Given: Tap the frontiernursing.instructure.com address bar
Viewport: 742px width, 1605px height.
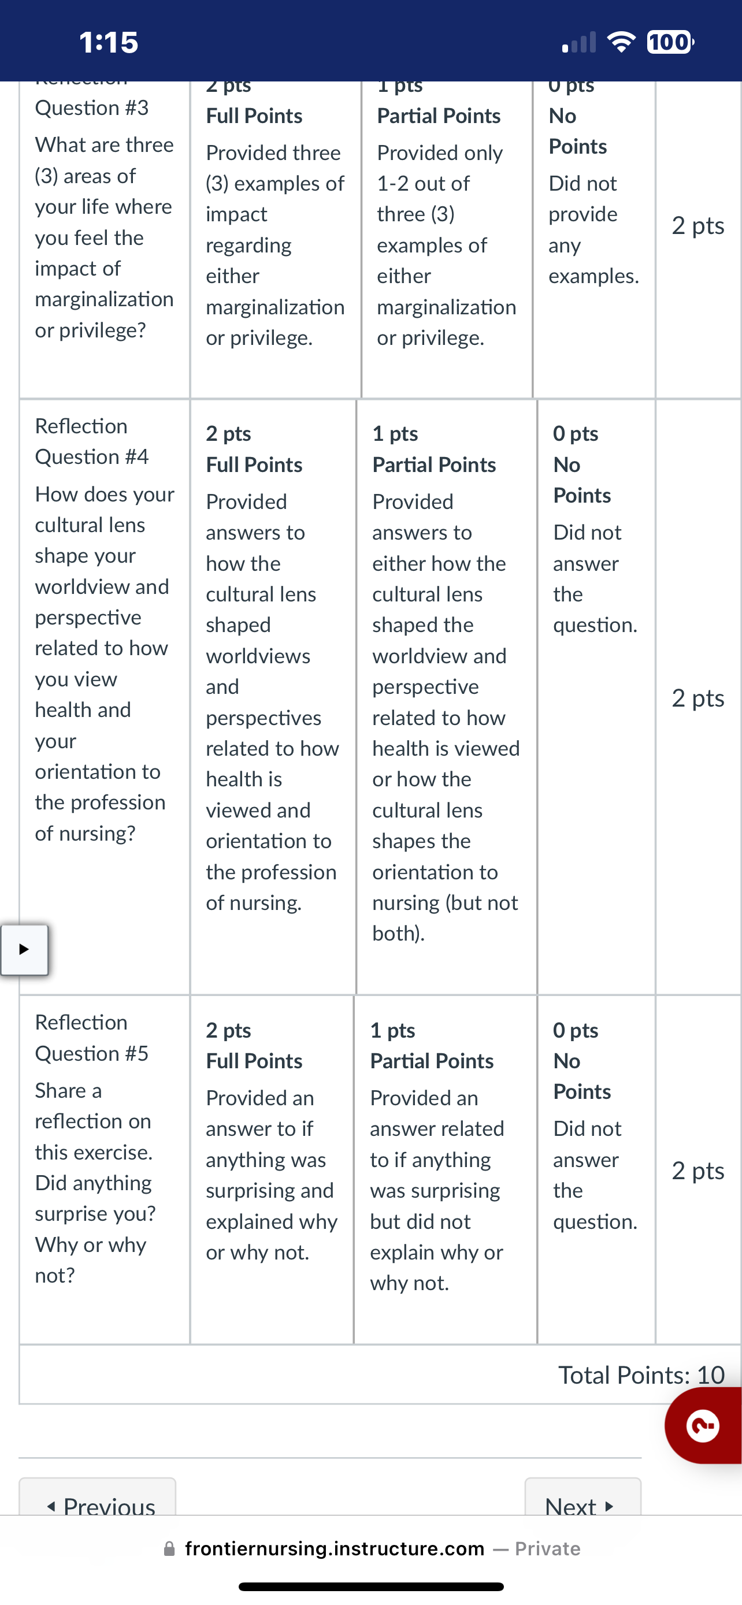Looking at the screenshot, I should point(372,1548).
